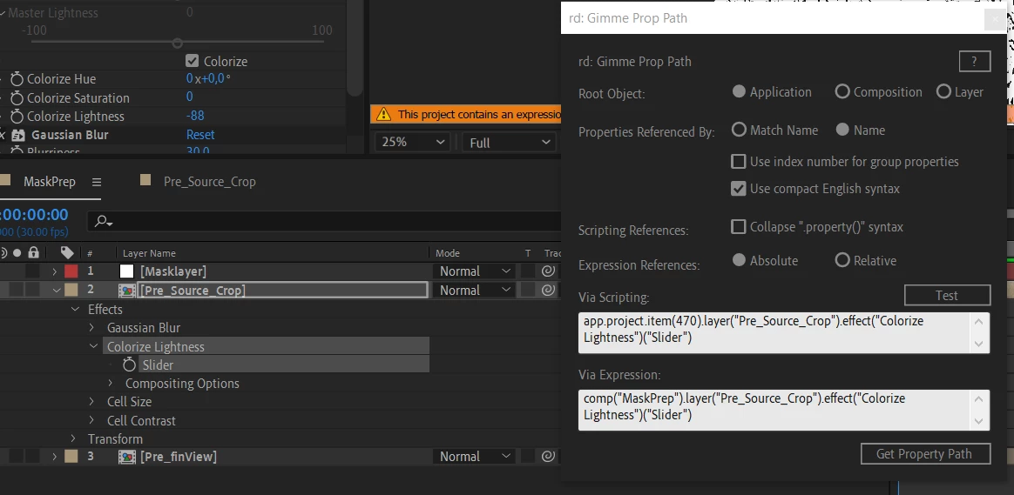Open the Full resolution dropdown
The height and width of the screenshot is (495, 1014).
pos(509,142)
